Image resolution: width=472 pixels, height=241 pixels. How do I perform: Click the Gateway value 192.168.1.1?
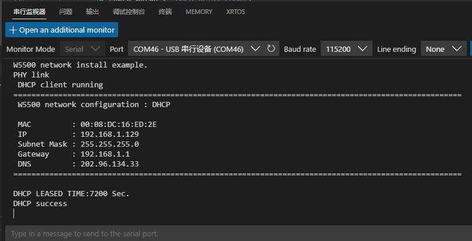[105, 154]
